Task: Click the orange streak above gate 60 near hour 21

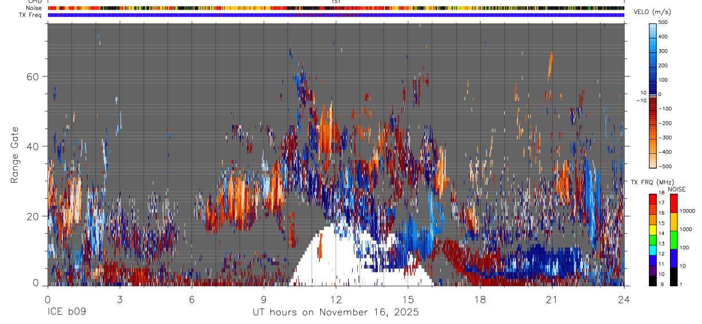Action: point(551,67)
